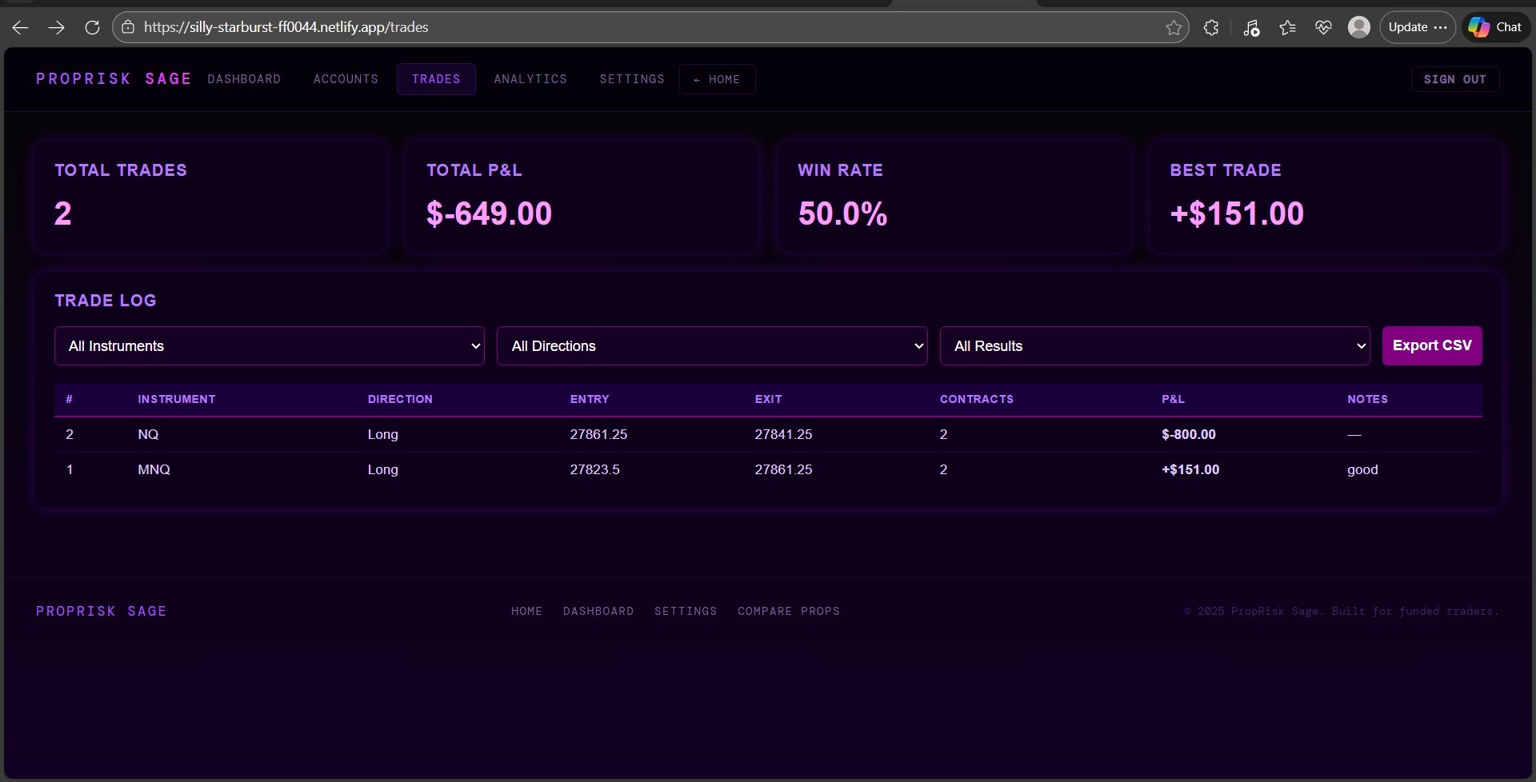
Task: Click the DIRECTION column header
Action: (x=400, y=399)
